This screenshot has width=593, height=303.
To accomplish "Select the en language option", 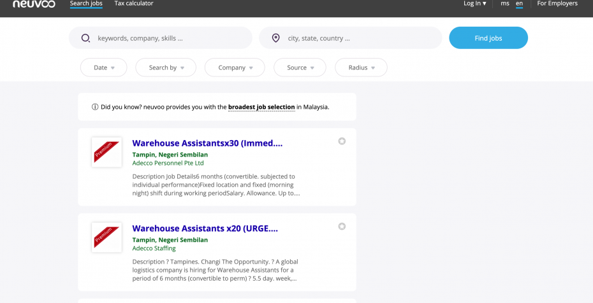I will [519, 3].
